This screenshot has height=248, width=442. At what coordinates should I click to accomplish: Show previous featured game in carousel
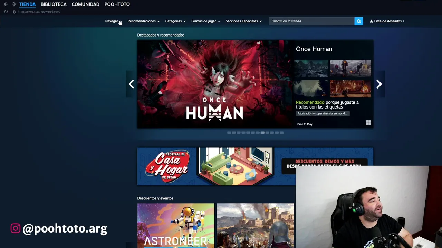click(x=131, y=84)
